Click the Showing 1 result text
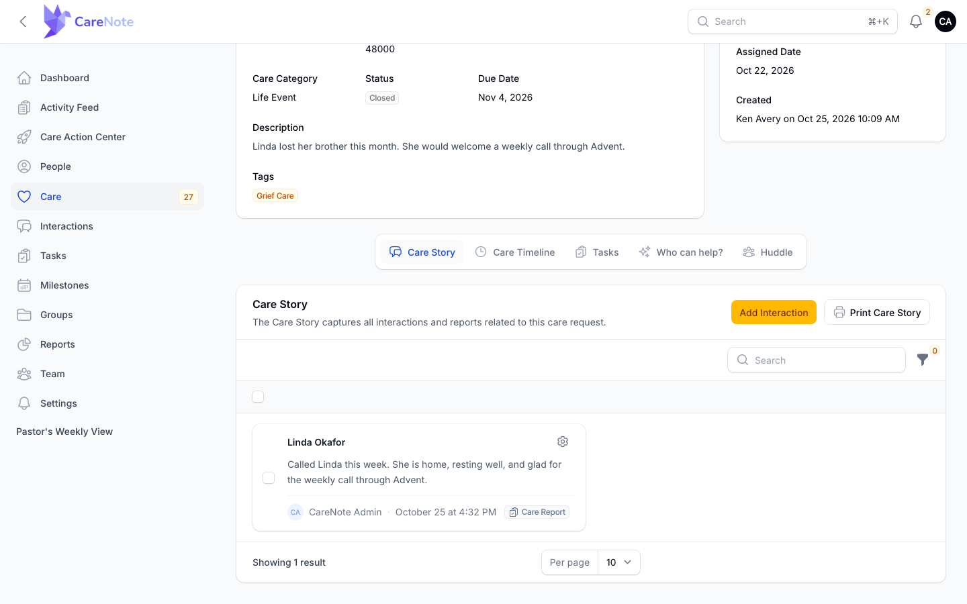This screenshot has width=967, height=604. (x=289, y=562)
